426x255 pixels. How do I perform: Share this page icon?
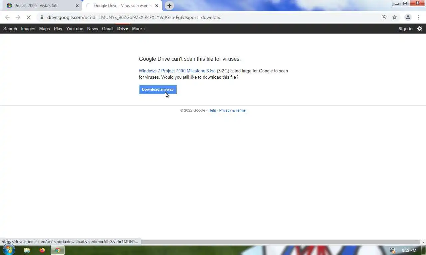(x=384, y=17)
